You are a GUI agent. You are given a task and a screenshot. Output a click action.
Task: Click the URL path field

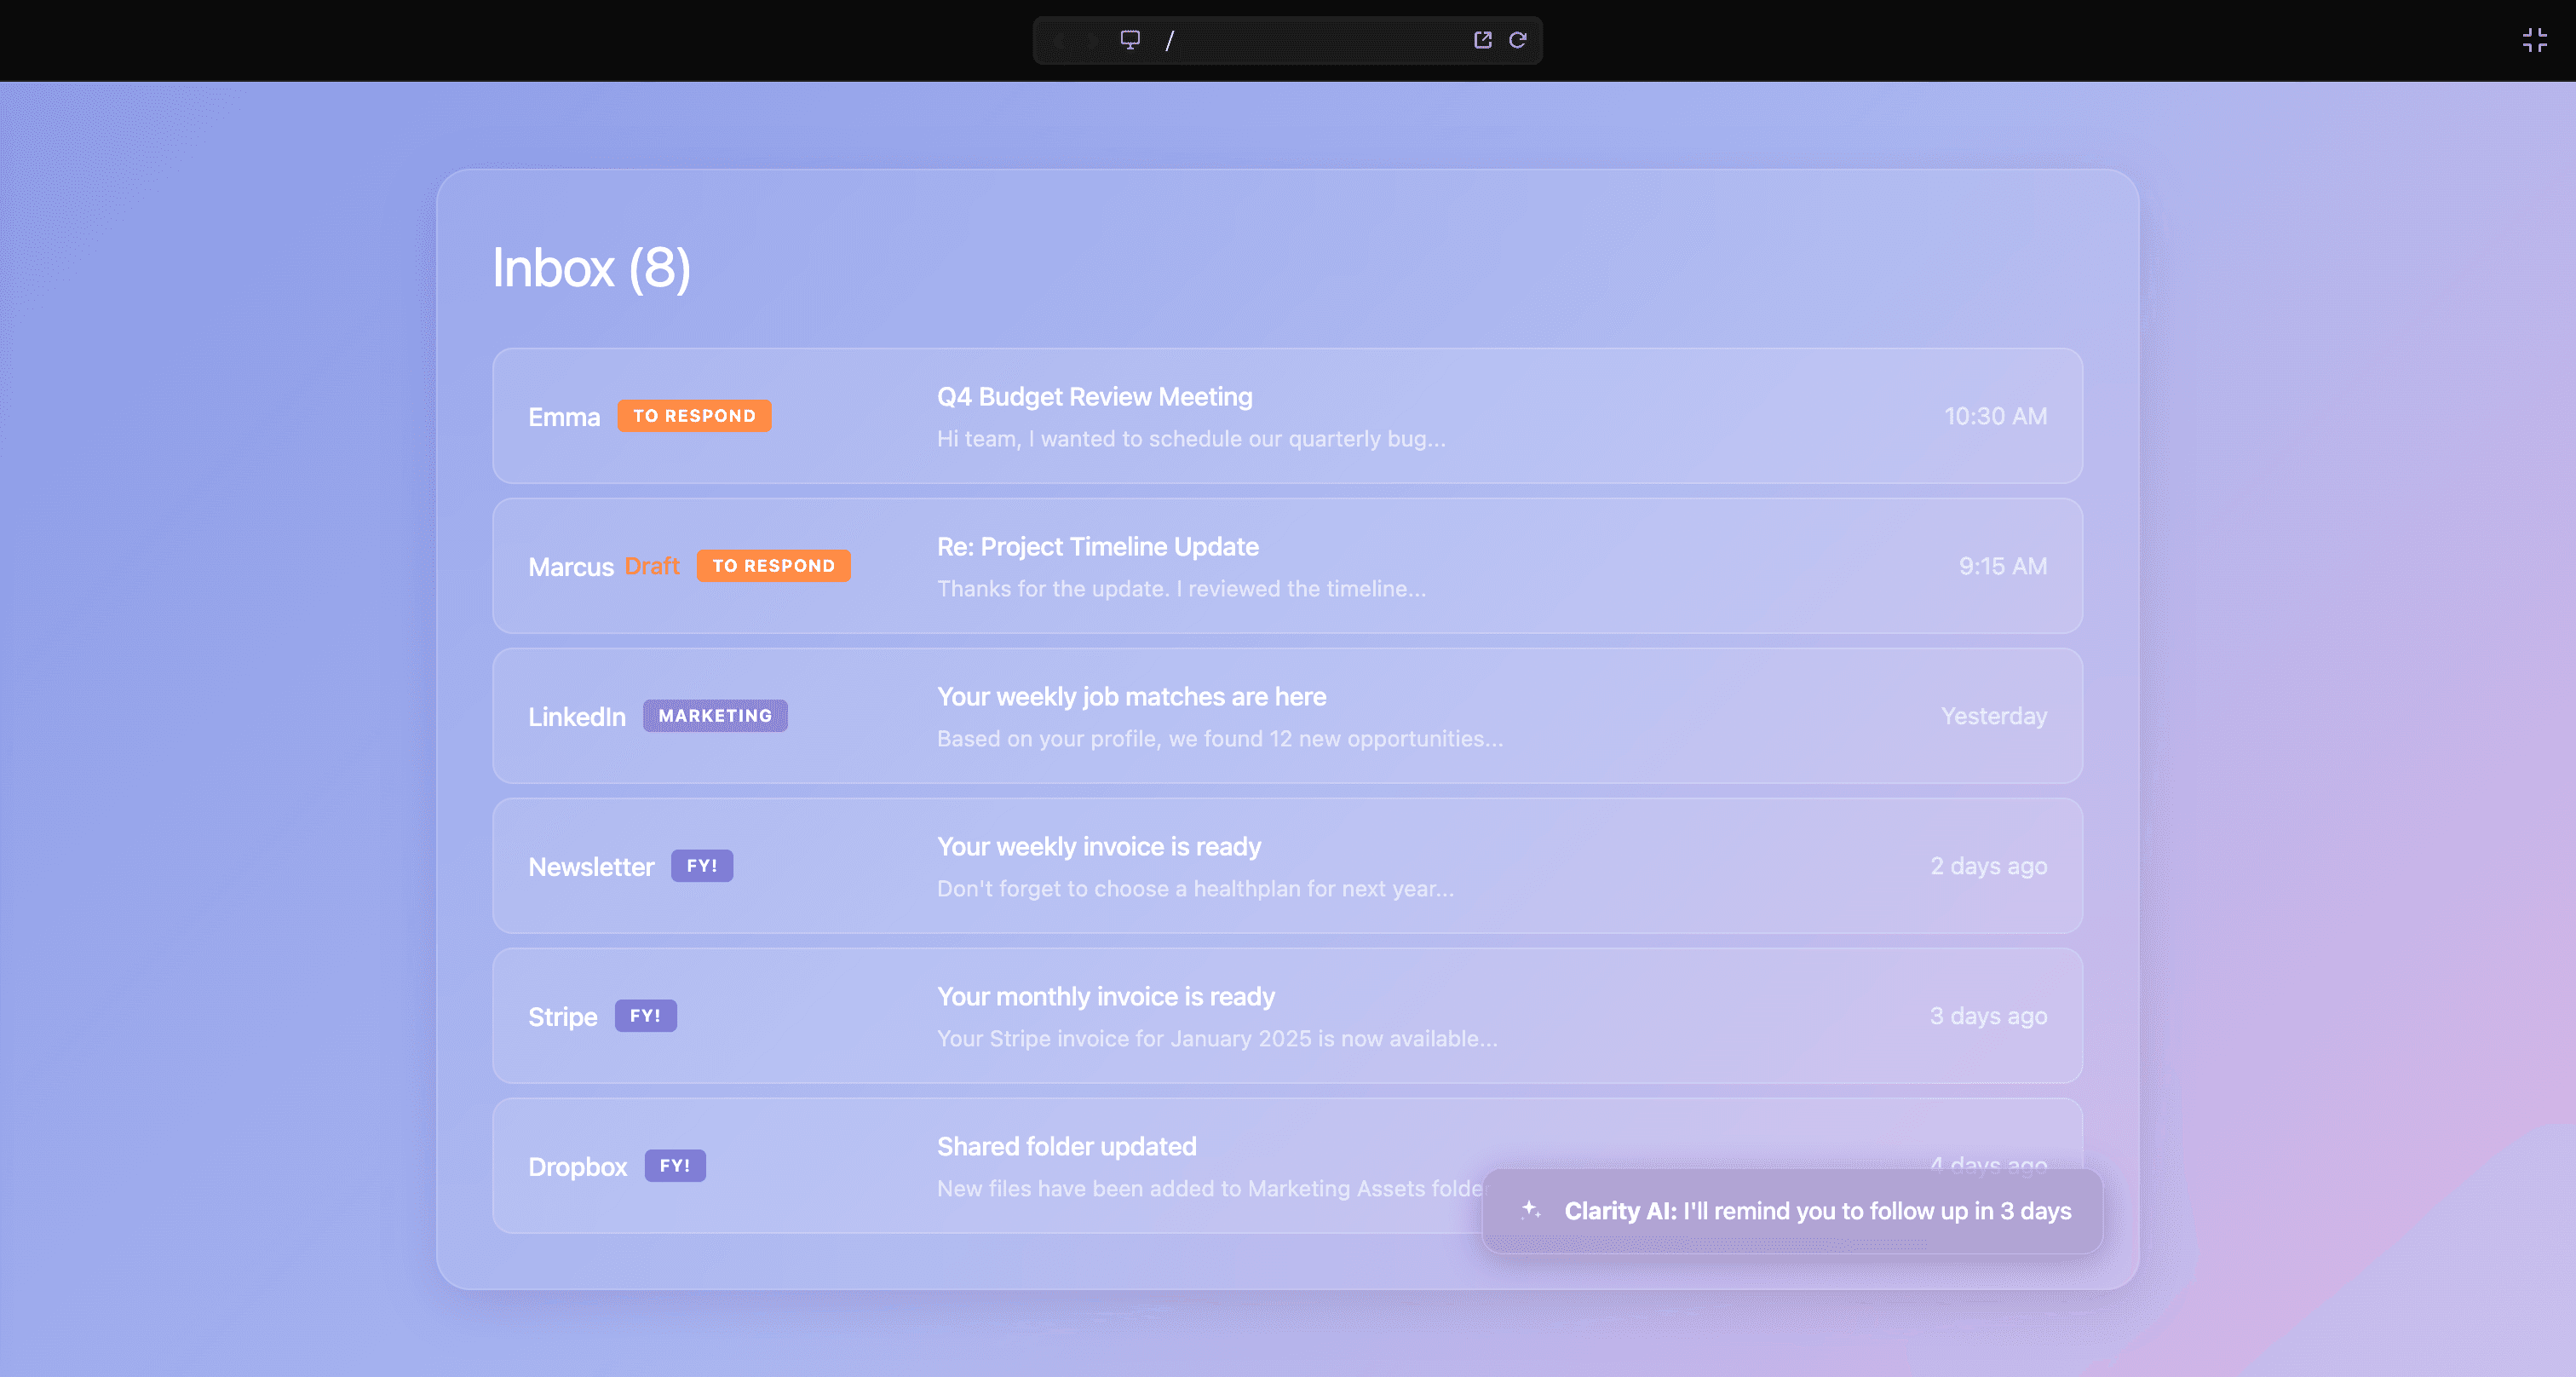pos(1300,40)
